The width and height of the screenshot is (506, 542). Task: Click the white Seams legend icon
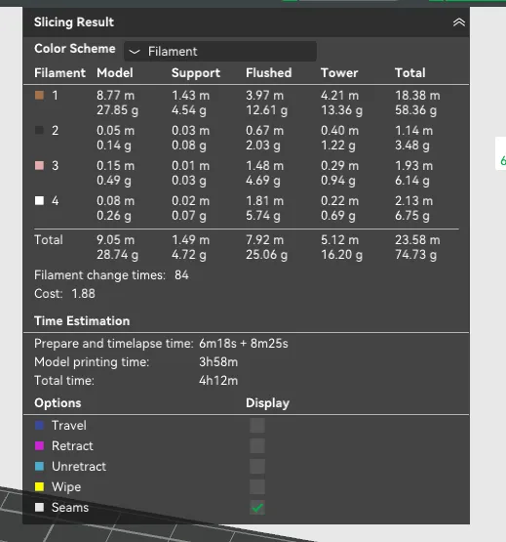39,508
